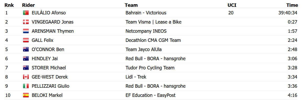Viewport: 304px width, 100px height.
Task: Open EF Education - EasyPost team link
Action: click(150, 95)
